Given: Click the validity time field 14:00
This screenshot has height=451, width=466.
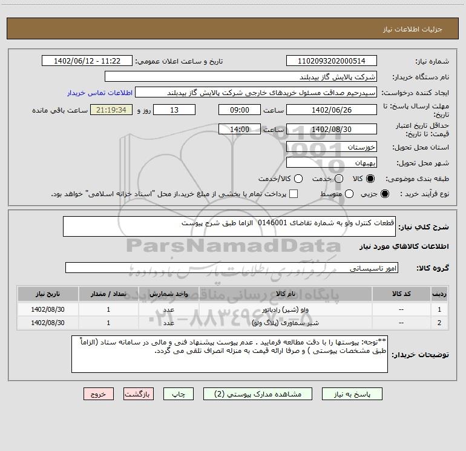Looking at the screenshot, I should click(240, 129).
